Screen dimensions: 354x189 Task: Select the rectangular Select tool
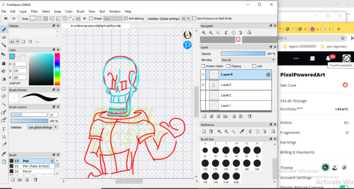[x=4, y=89]
